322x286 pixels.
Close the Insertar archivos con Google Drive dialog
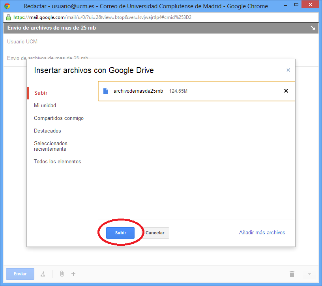coord(288,70)
